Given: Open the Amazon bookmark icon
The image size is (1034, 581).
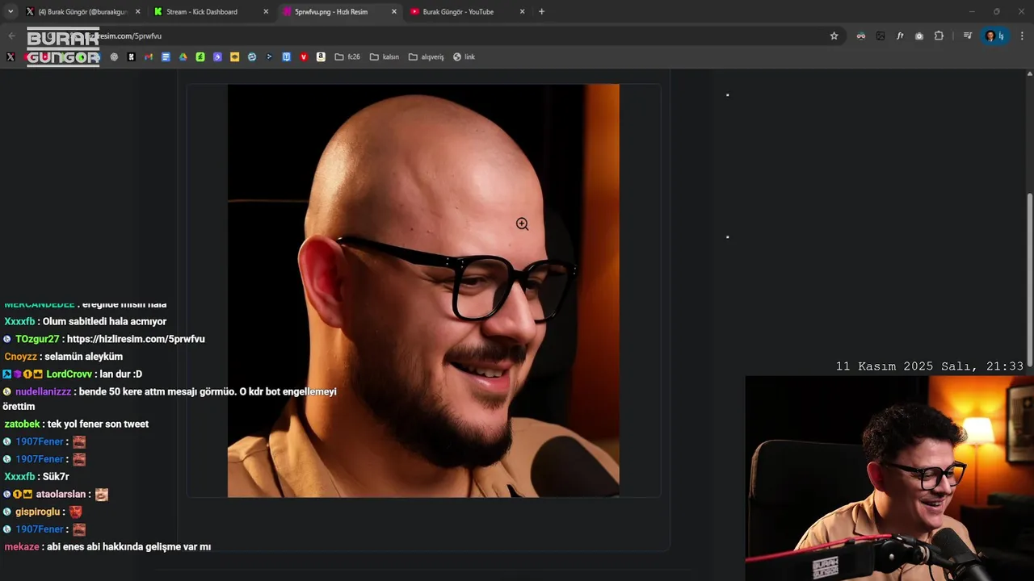Looking at the screenshot, I should (x=321, y=56).
